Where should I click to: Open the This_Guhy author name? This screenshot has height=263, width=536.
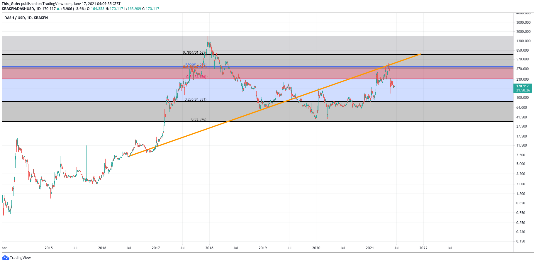11,4
